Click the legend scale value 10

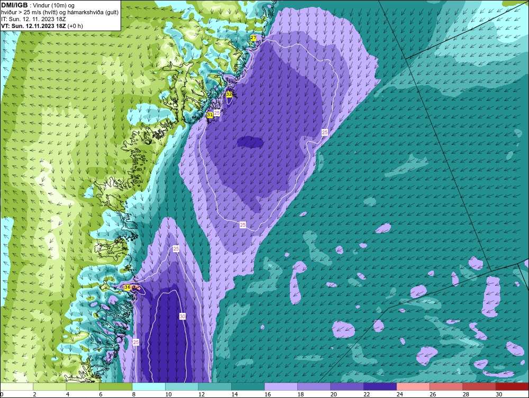[x=168, y=394]
